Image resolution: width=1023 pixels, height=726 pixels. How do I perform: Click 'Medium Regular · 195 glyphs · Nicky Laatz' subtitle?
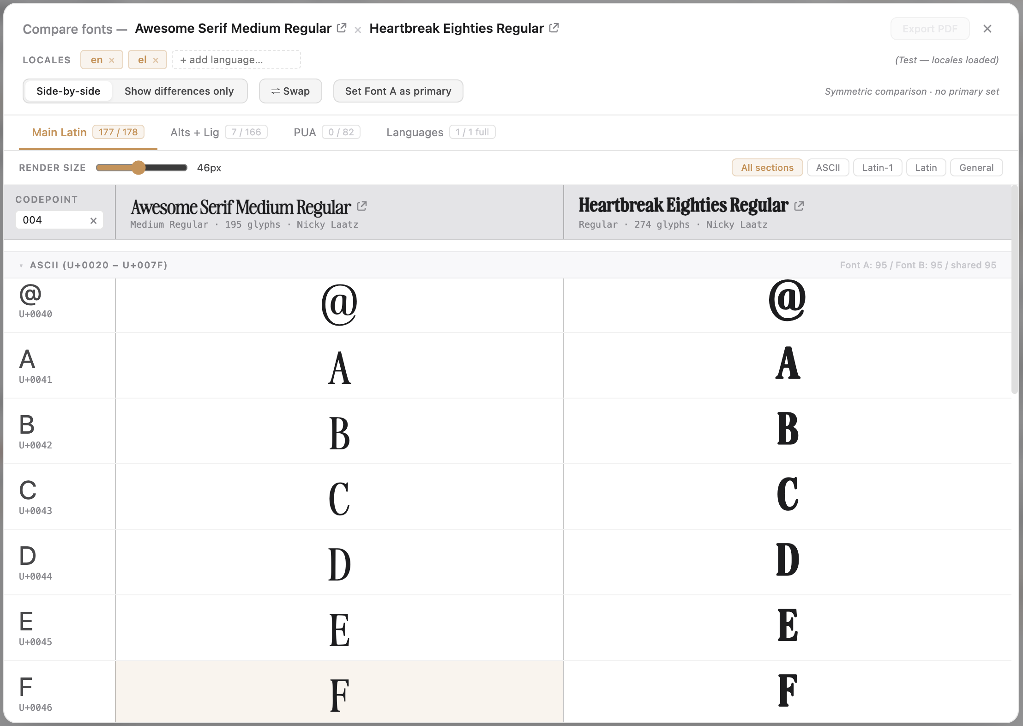244,224
